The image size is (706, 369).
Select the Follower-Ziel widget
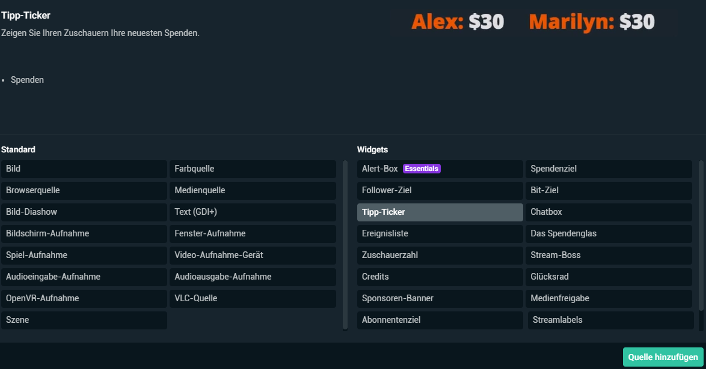[440, 191]
